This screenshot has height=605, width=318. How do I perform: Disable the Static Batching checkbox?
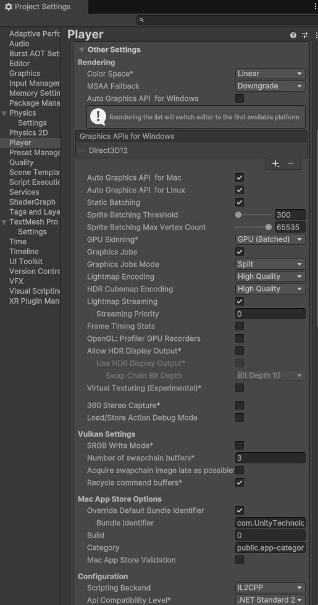coord(240,202)
